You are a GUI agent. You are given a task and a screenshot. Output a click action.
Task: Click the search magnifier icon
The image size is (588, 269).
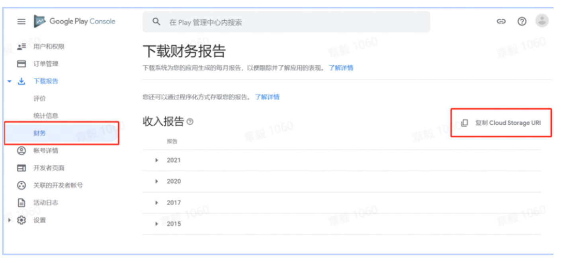point(156,22)
